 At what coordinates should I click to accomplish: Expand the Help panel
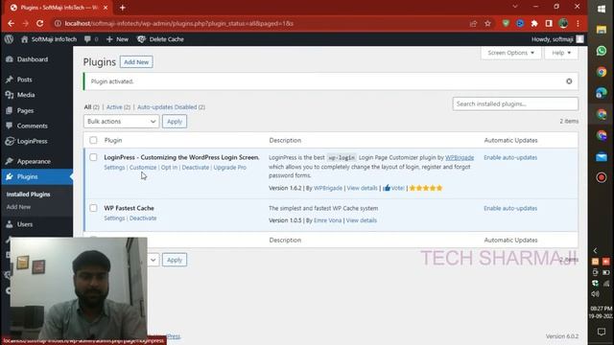click(561, 53)
